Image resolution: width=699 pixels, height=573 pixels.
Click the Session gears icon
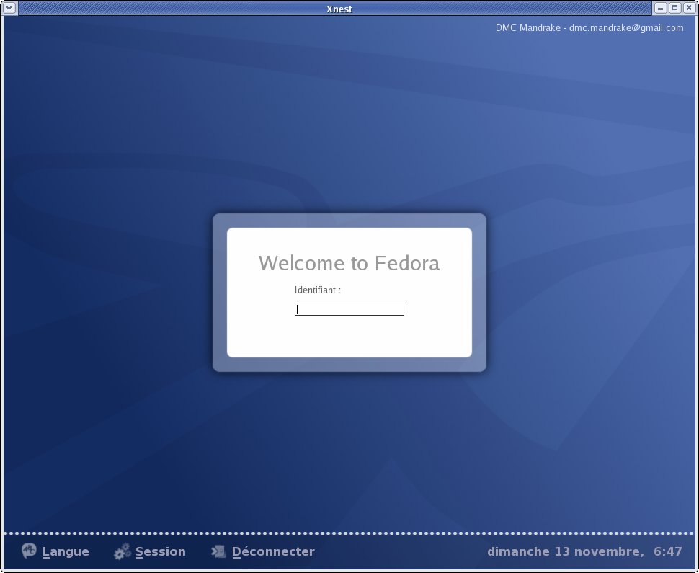123,551
